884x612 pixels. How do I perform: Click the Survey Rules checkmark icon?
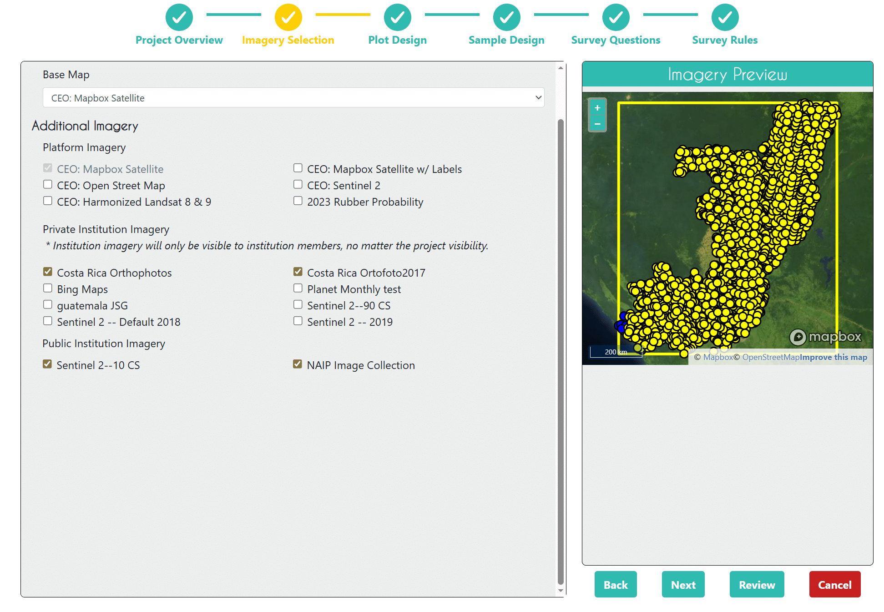click(724, 17)
